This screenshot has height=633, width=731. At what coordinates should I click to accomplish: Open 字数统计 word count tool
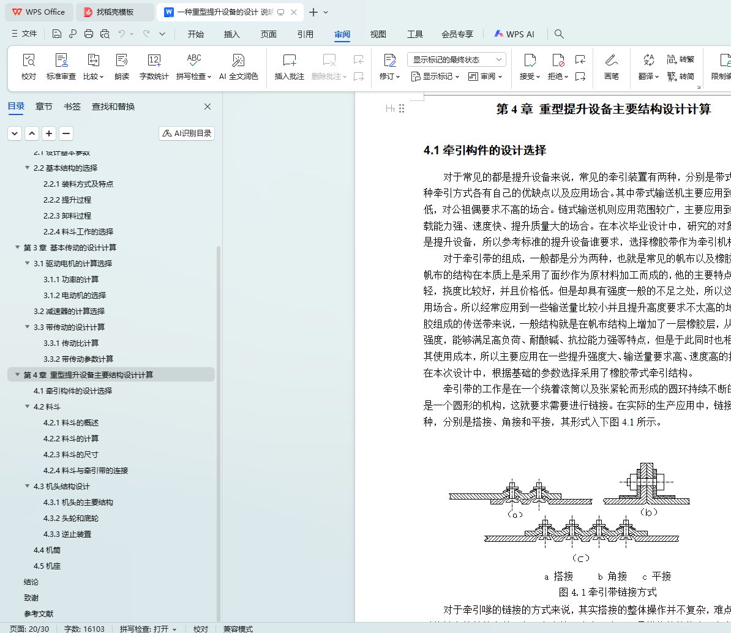pyautogui.click(x=154, y=67)
